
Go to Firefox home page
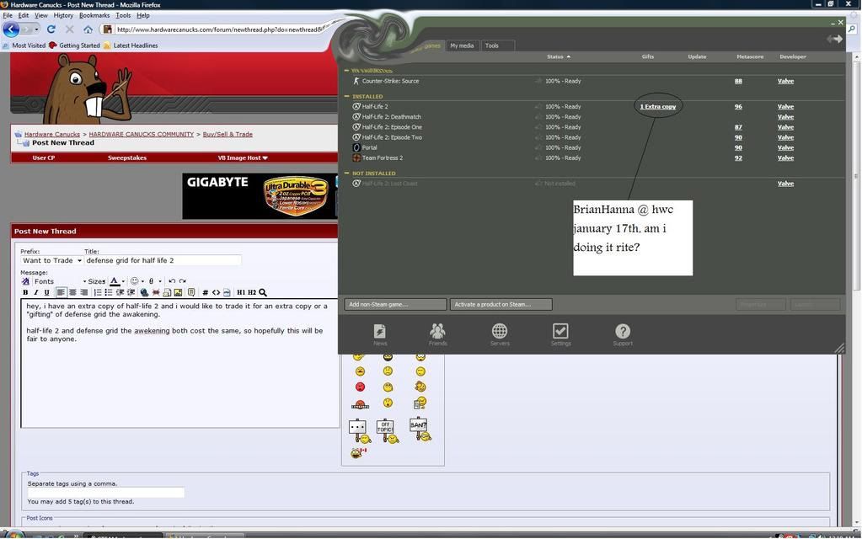[88, 29]
